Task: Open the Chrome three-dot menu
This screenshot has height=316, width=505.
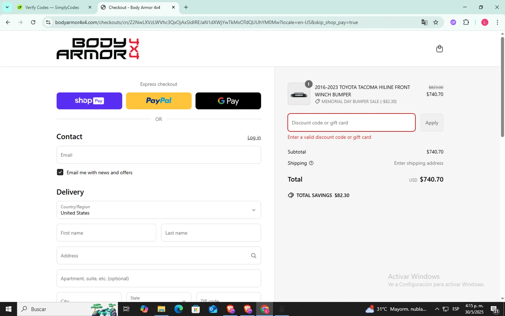Action: point(497,22)
